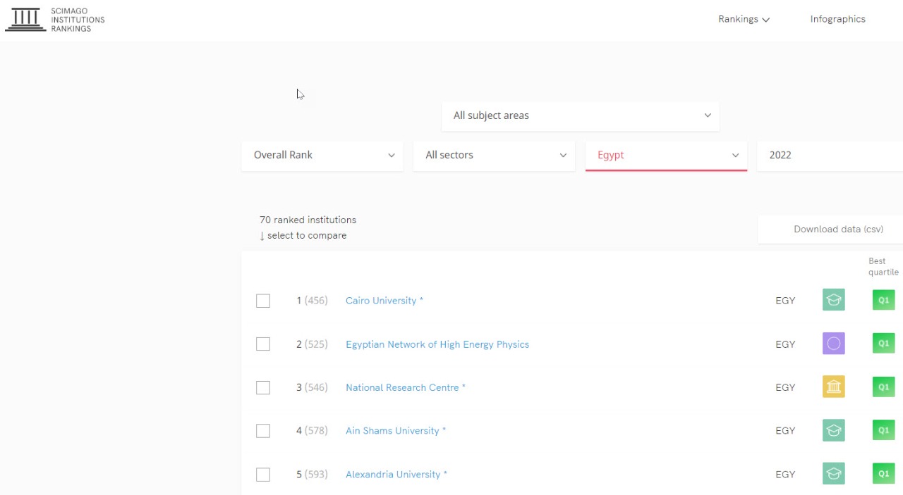Click the Scimago Institutions Rankings logo

coord(55,20)
